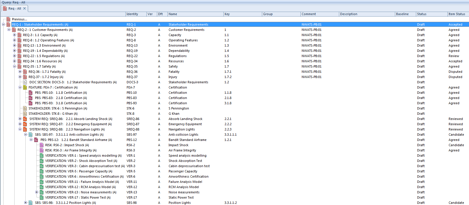Click the STAKEHOLDER STK-6 S Pennington icon
The width and height of the screenshot is (469, 205).
click(x=25, y=108)
